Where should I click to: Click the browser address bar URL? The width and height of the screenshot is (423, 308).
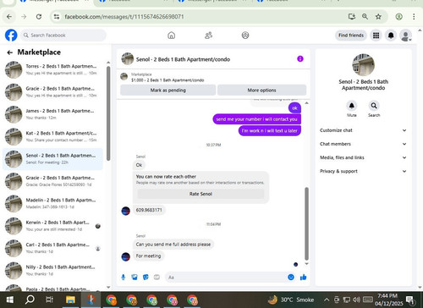124,17
